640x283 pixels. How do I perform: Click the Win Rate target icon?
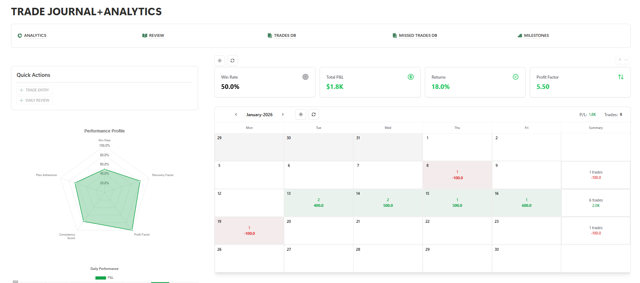click(305, 77)
